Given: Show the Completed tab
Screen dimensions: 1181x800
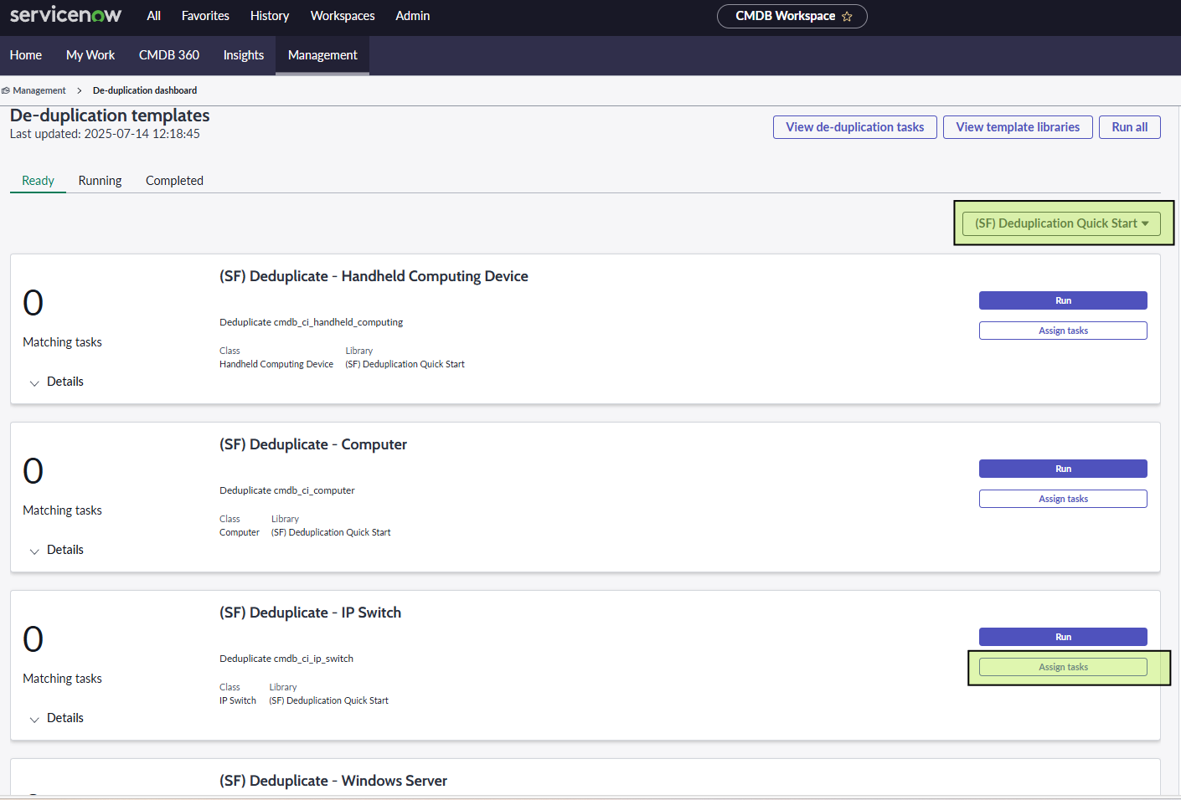Looking at the screenshot, I should [x=174, y=181].
